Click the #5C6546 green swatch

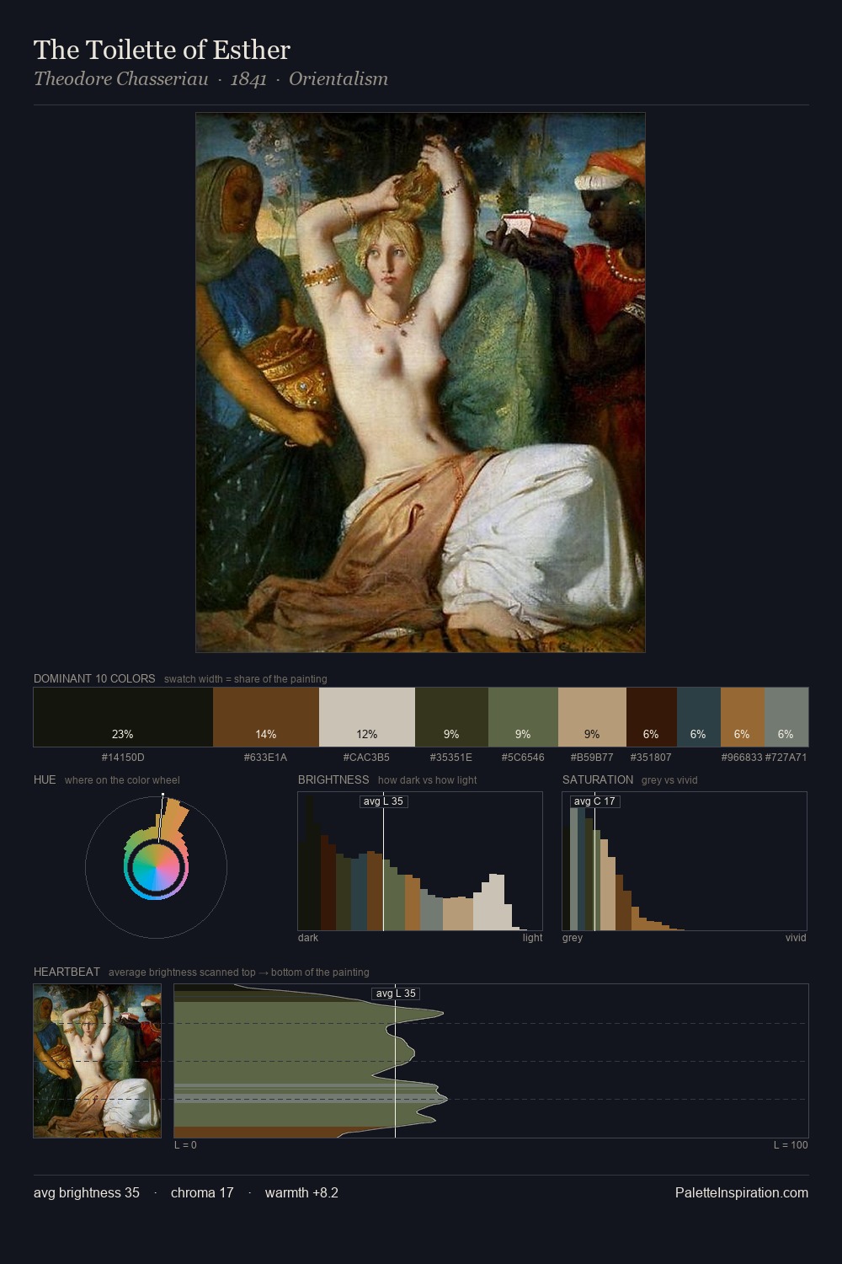(523, 717)
